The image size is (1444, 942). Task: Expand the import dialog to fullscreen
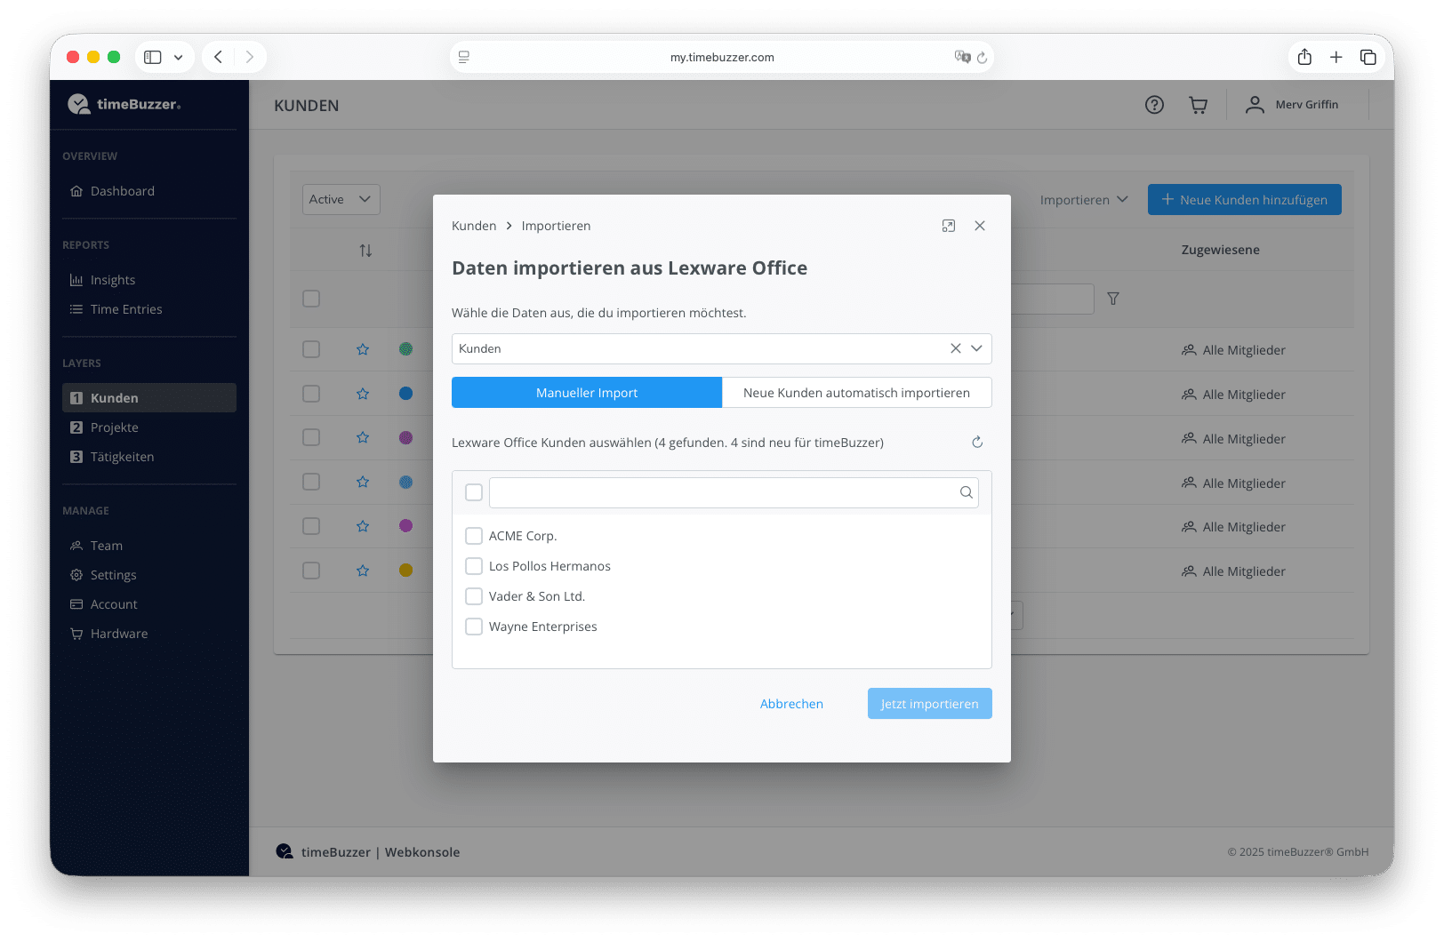point(949,226)
